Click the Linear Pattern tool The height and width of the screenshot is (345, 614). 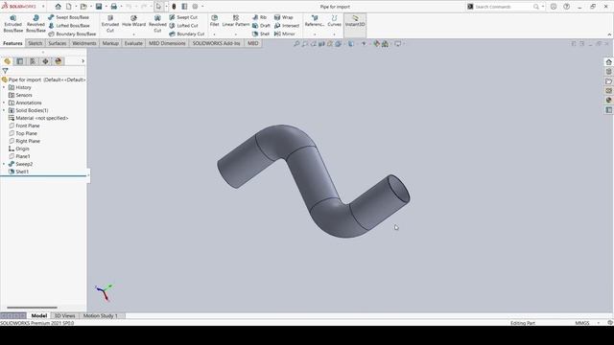tap(236, 21)
